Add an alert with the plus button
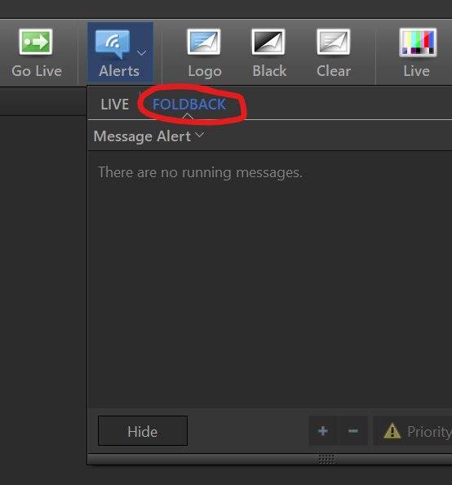The width and height of the screenshot is (452, 485). 323,431
